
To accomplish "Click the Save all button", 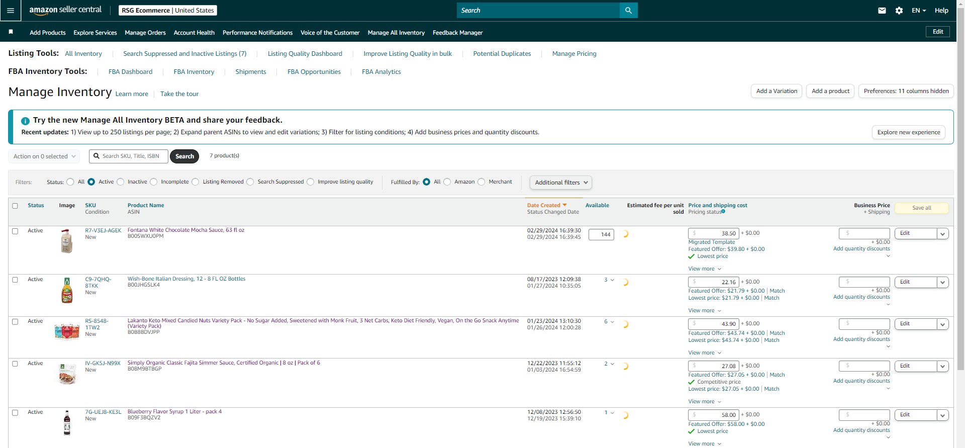I will pyautogui.click(x=922, y=208).
